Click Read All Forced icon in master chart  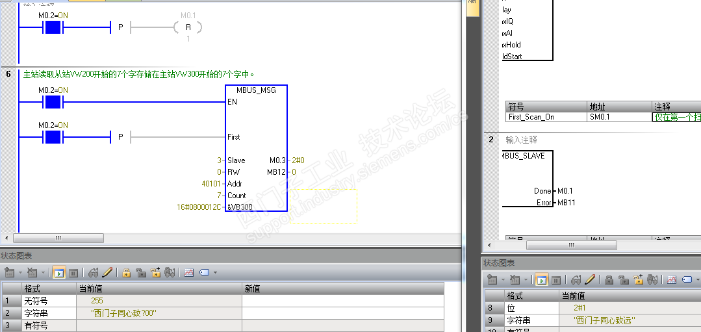(170, 272)
